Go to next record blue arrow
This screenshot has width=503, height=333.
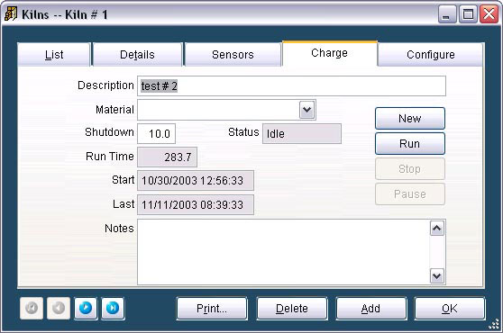click(x=86, y=308)
